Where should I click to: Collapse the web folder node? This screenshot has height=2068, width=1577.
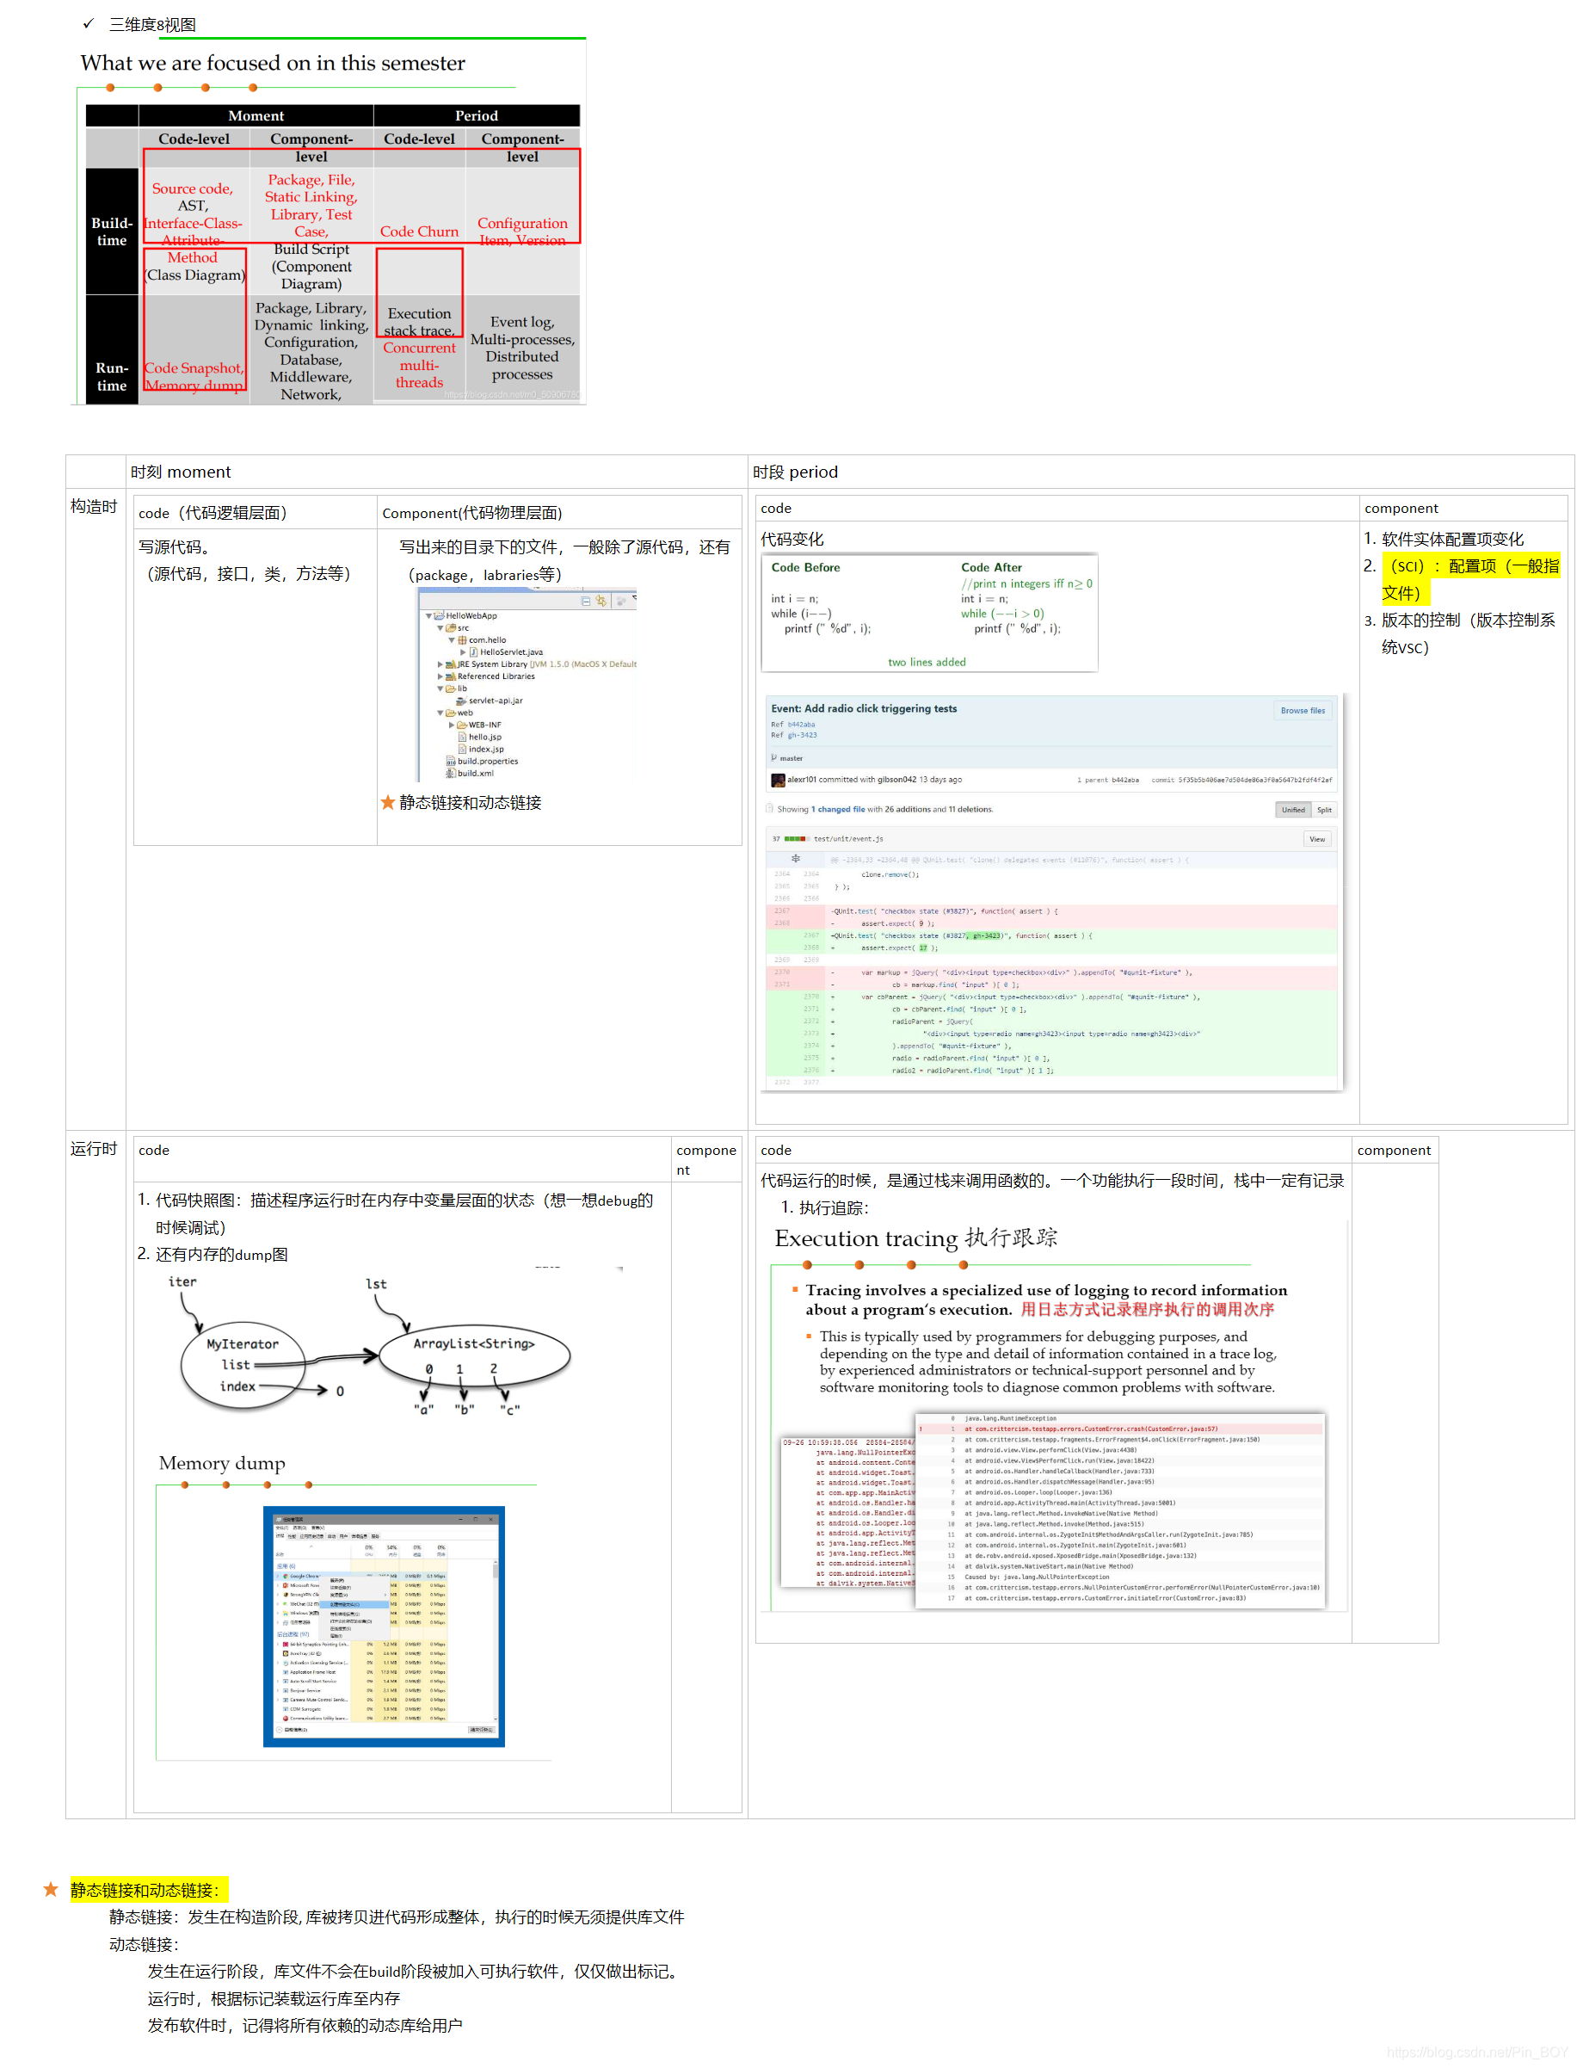(x=440, y=713)
